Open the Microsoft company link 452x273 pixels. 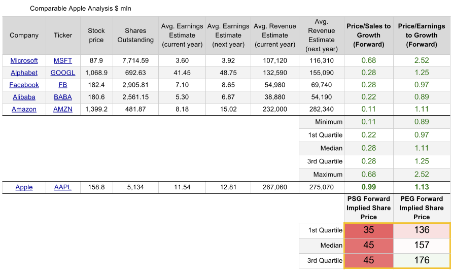[x=24, y=61]
